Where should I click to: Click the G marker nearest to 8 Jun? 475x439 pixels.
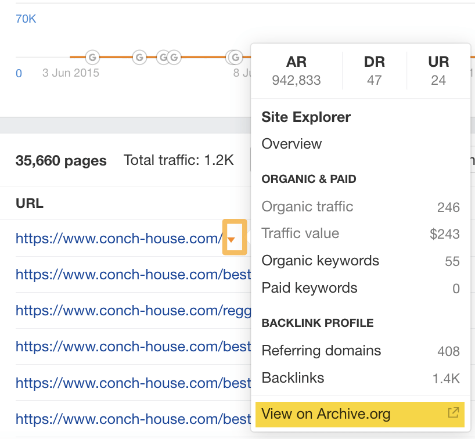(235, 58)
